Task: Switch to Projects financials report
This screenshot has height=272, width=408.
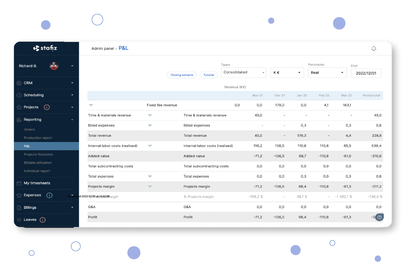Action: tap(38, 154)
